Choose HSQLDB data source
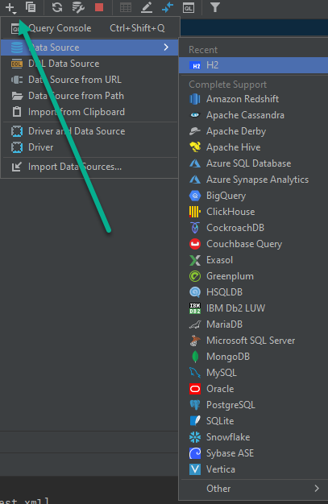 253,292
